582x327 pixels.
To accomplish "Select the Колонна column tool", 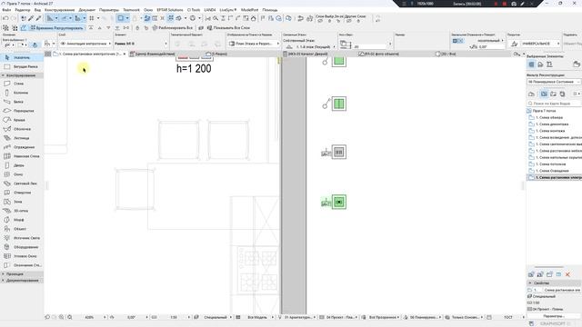I will pyautogui.click(x=22, y=93).
